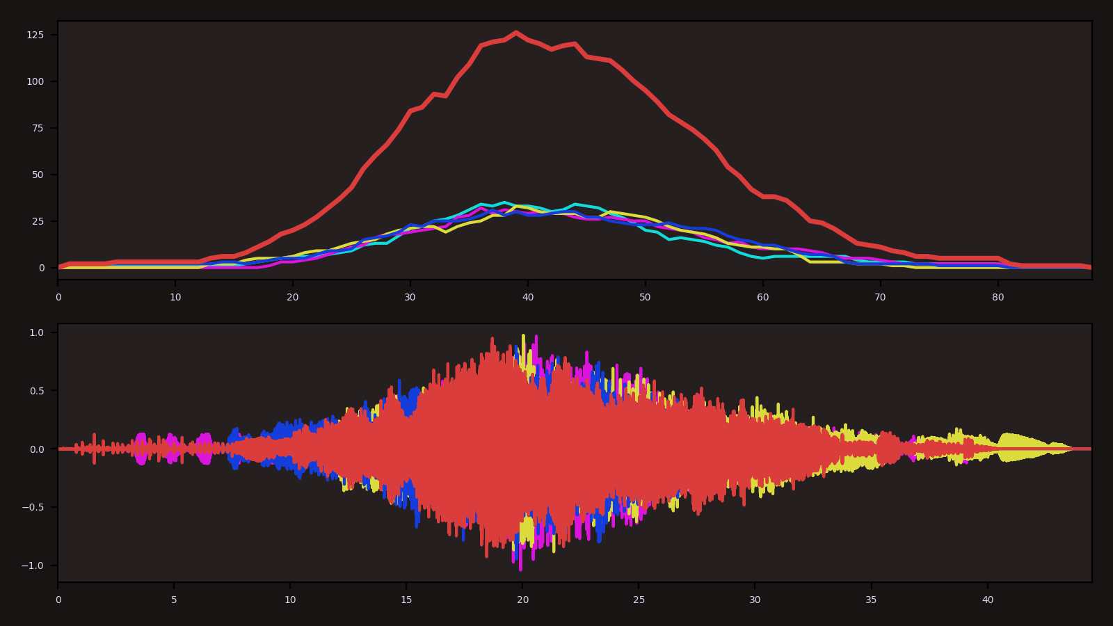This screenshot has height=626, width=1113.
Task: Click the −1.0 label on lower y-axis
Action: pos(32,565)
